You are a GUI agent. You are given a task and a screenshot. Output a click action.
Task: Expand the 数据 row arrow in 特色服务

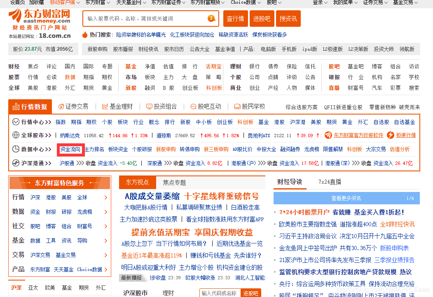click(106, 212)
